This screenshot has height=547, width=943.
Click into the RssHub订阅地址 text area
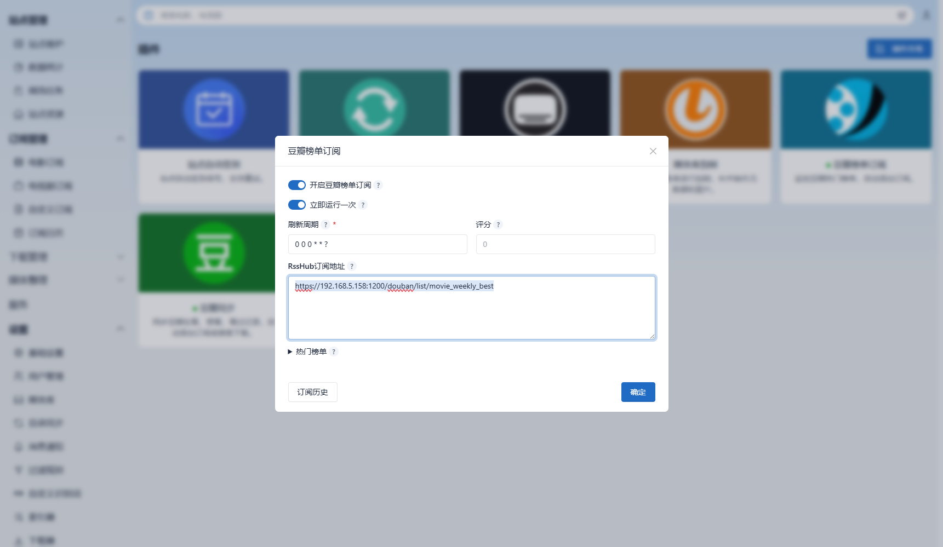point(472,308)
